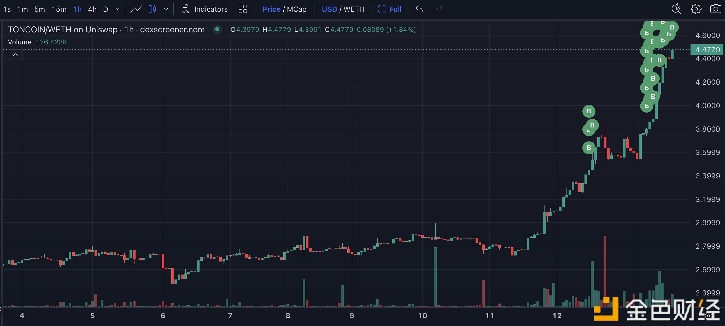
Task: Open the timeframe dropdown chevron
Action: (118, 9)
